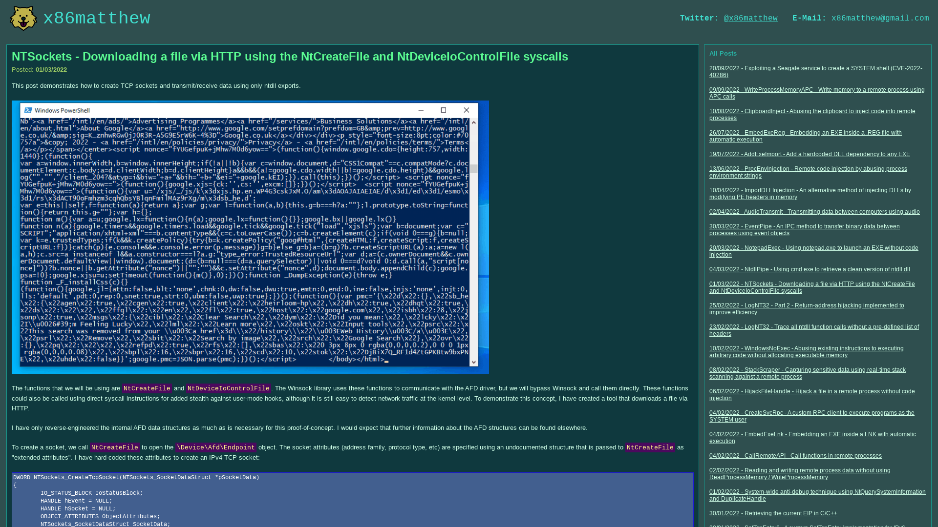Viewport: 938px width, 527px height.
Task: Open the HijackFileHandle post link
Action: point(812,395)
